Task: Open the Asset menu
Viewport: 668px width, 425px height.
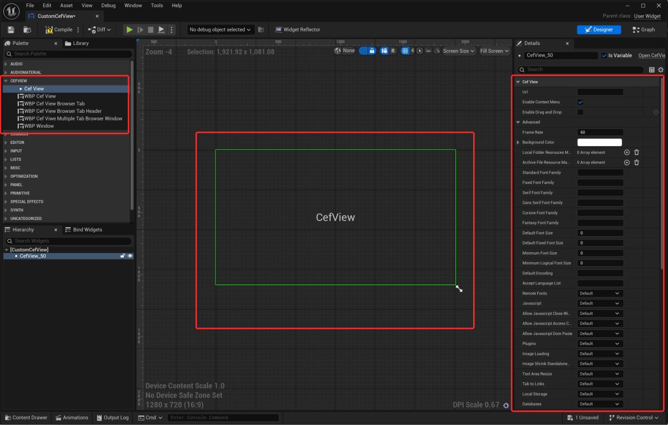Action: [66, 6]
